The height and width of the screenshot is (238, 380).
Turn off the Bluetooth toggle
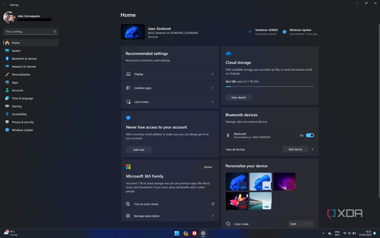pos(310,135)
